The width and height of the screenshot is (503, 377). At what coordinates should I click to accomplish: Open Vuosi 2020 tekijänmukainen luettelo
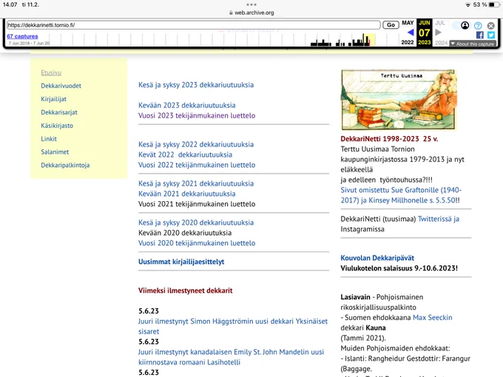[x=197, y=243]
